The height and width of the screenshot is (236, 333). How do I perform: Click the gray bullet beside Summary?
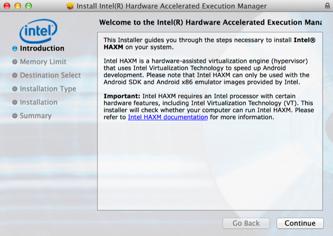pos(15,116)
